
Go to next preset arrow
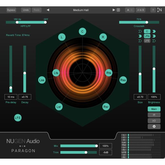pyautogui.click(x=114, y=10)
